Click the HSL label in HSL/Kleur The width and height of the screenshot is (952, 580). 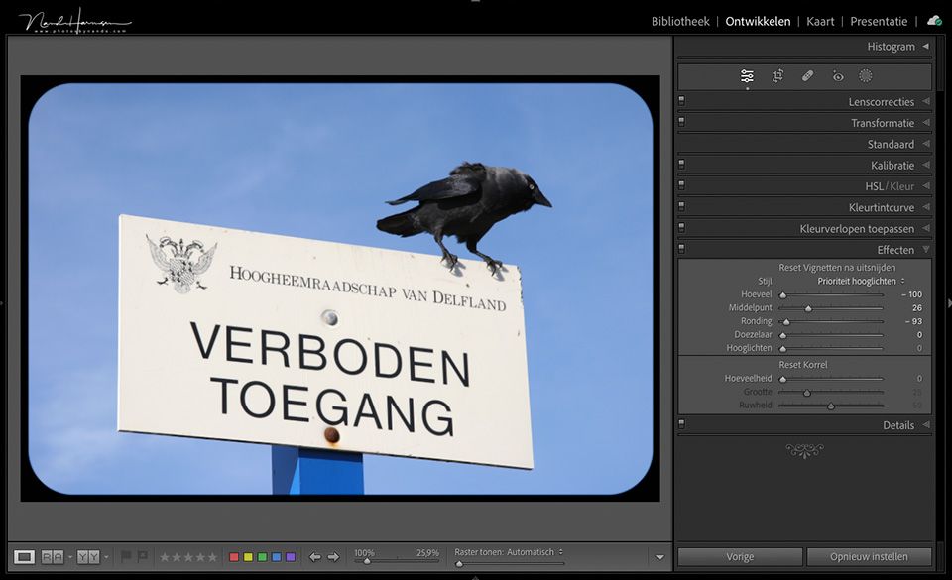click(x=874, y=186)
